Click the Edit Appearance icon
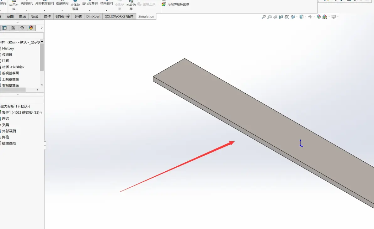This screenshot has width=374, height=229. click(319, 17)
